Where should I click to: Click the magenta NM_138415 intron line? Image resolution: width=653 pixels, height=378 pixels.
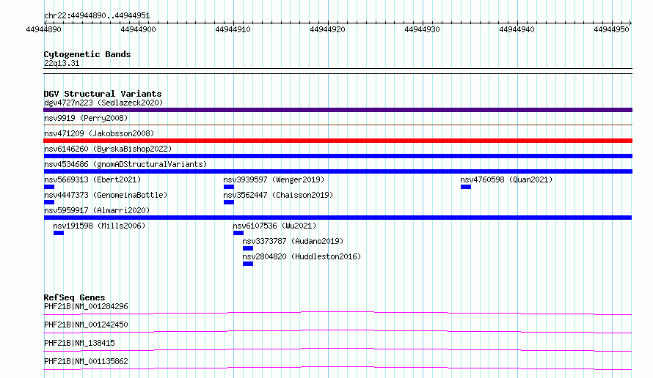coord(338,349)
